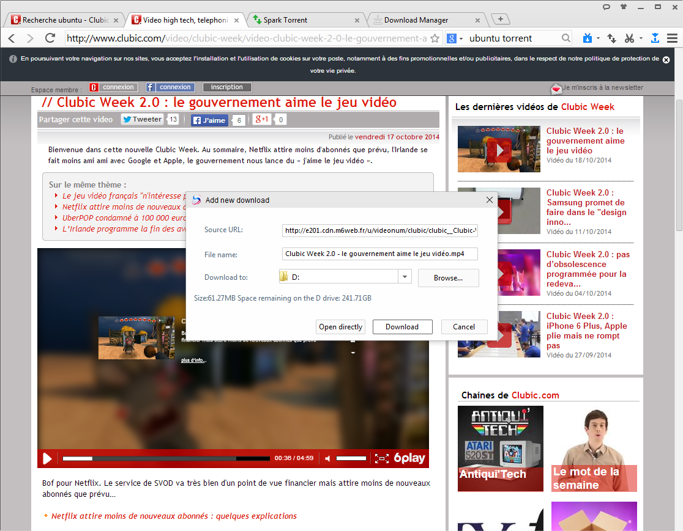Click the cookie notice info icon
The width and height of the screenshot is (683, 531).
(13, 59)
